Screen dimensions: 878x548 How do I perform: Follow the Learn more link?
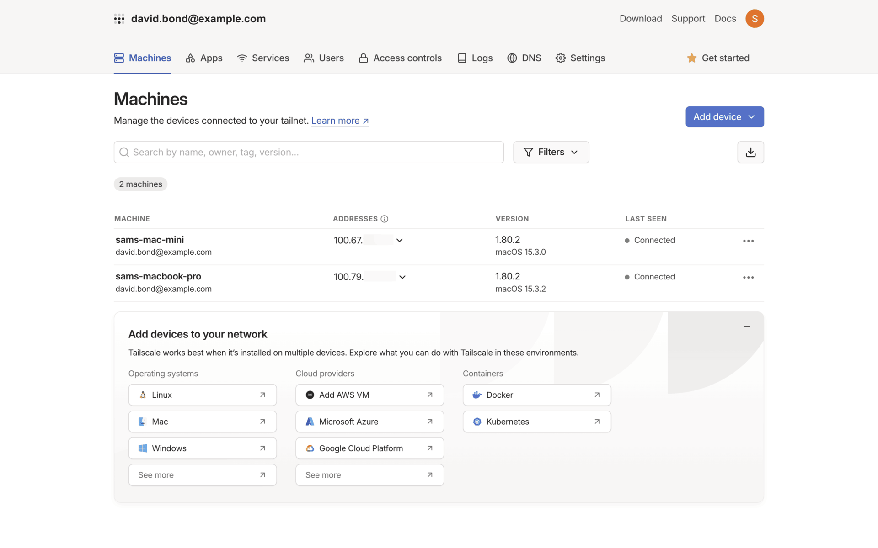coord(340,121)
